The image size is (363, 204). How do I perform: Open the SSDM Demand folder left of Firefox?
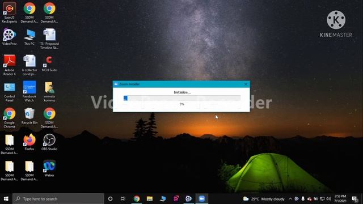point(9,144)
